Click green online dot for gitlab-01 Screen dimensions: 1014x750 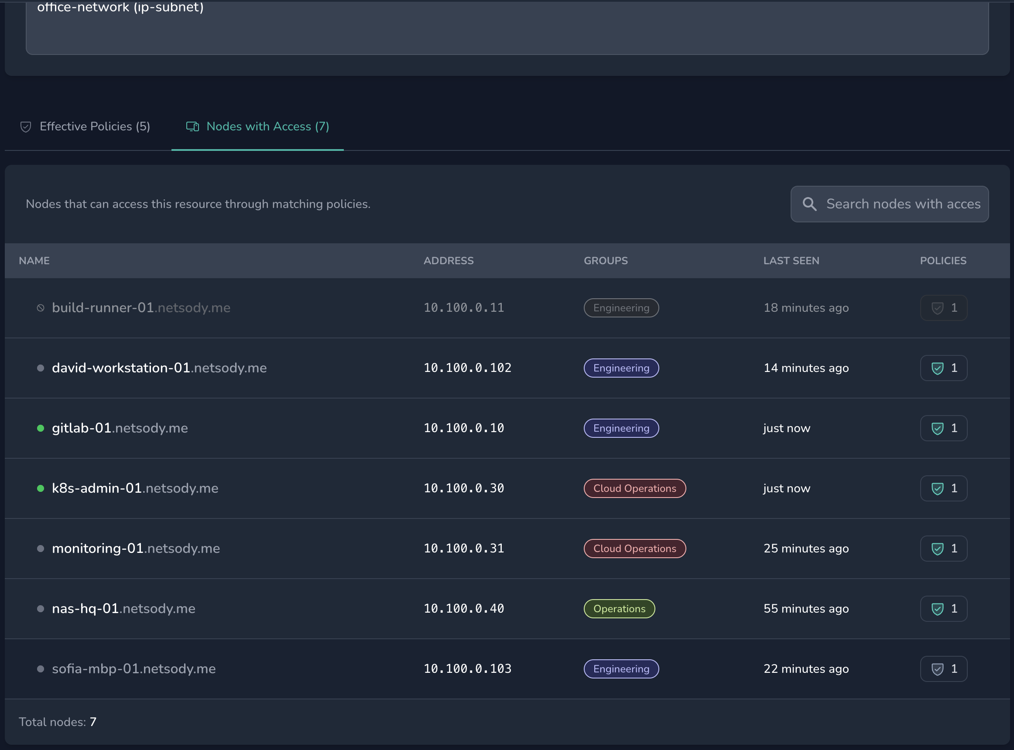click(x=41, y=428)
